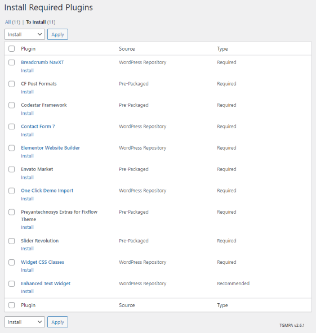Click the bottom Apply button

point(57,322)
